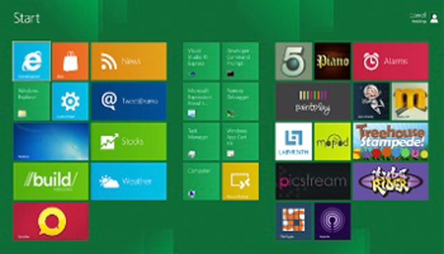Launch the Labyrinth game tile
Screen dimensions: 444x254
[293, 142]
